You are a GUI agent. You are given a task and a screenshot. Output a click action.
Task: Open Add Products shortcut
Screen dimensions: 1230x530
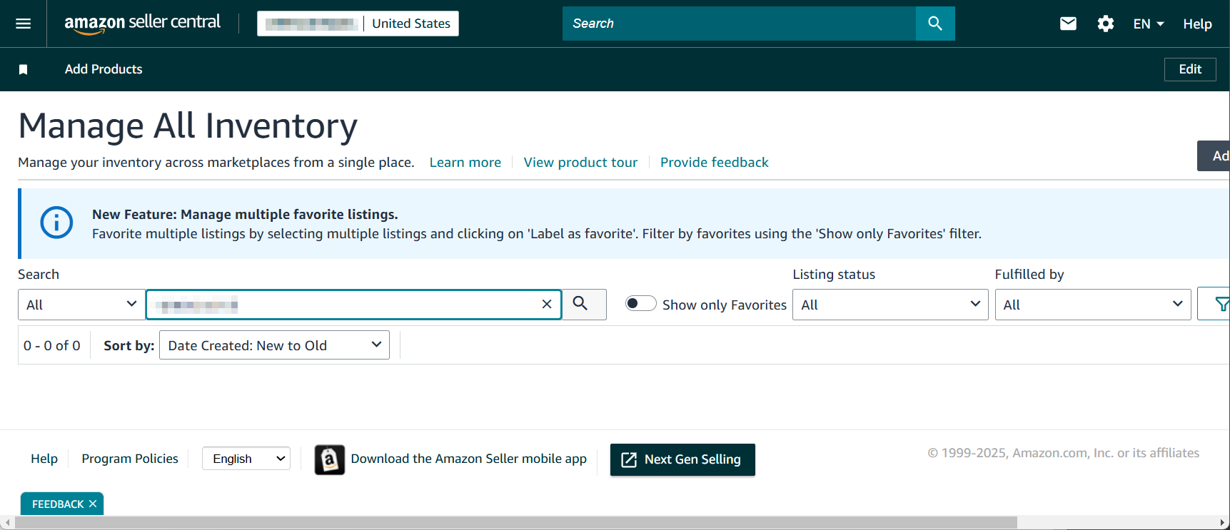104,69
